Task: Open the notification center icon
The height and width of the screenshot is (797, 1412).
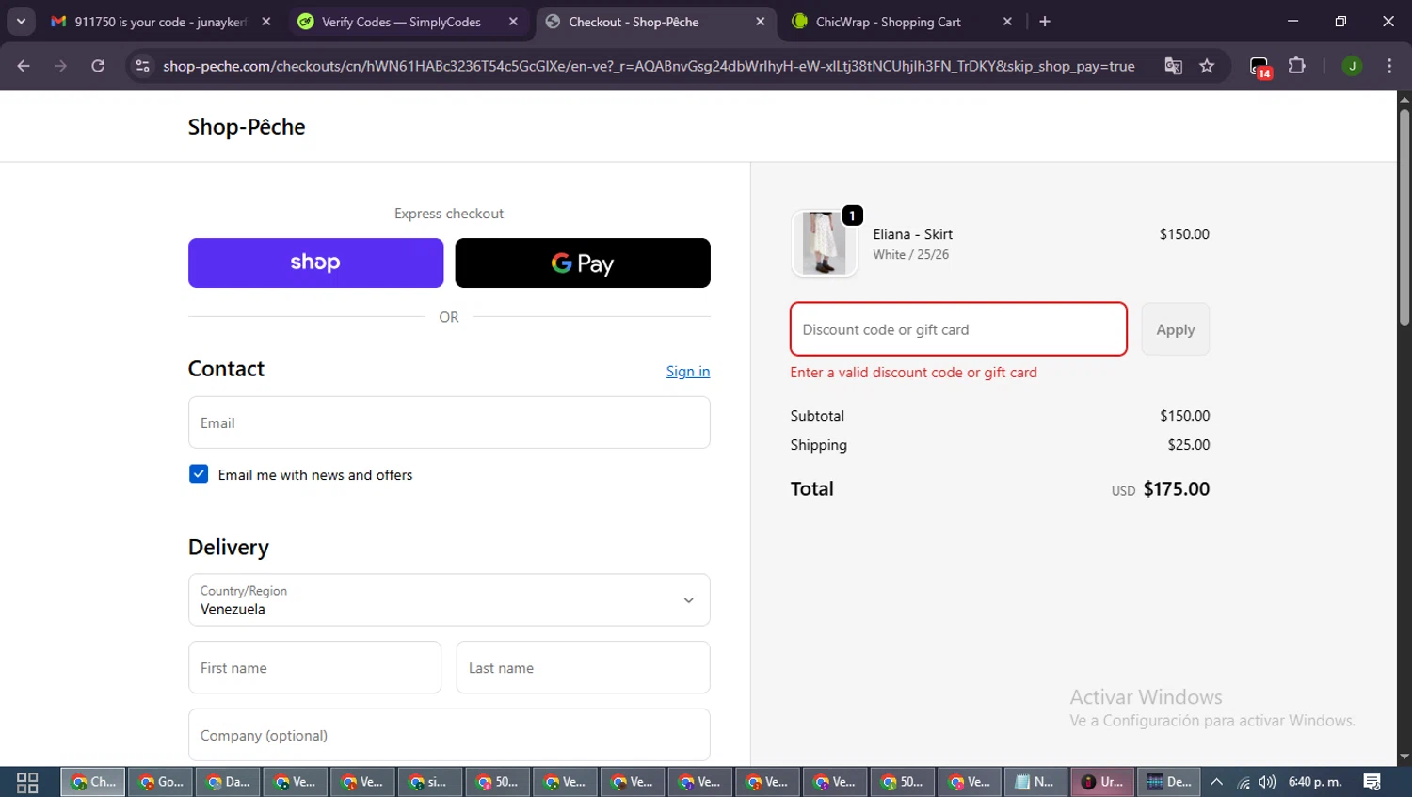Action: (1372, 782)
